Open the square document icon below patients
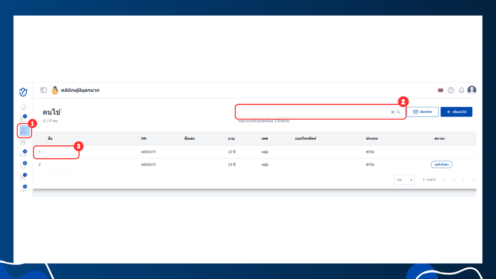The width and height of the screenshot is (496, 279). point(23,142)
